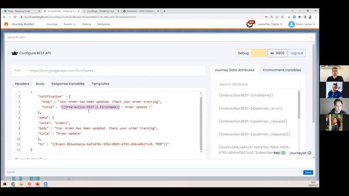Click the user avatar icon

point(291,24)
